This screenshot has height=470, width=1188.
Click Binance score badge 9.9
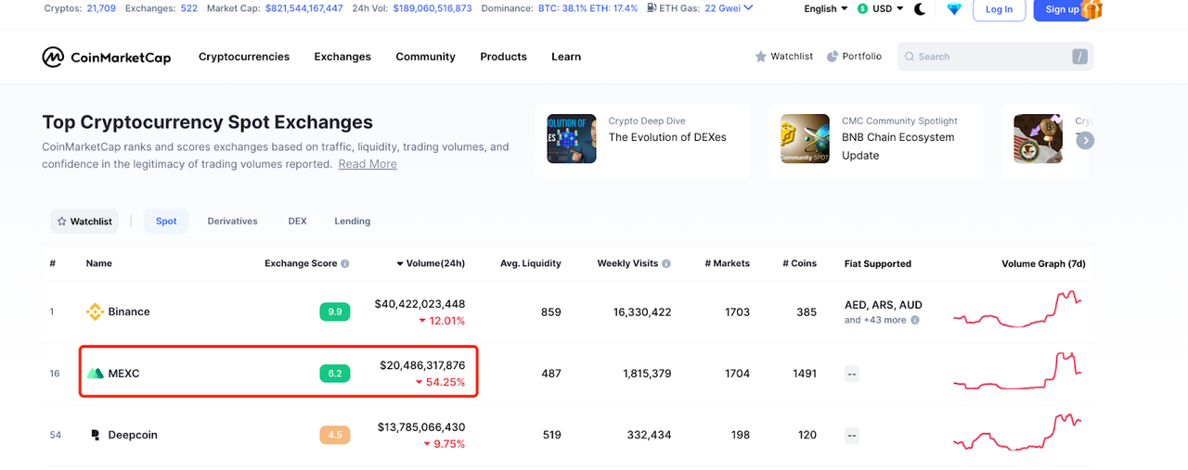pos(335,312)
